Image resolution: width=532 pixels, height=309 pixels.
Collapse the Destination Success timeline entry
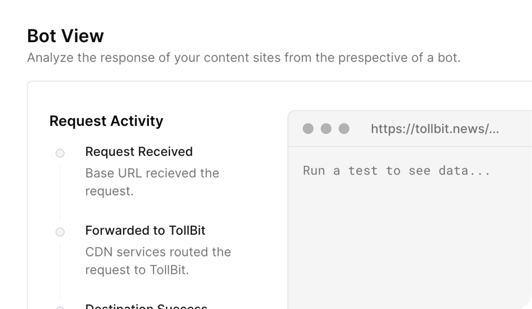click(146, 306)
